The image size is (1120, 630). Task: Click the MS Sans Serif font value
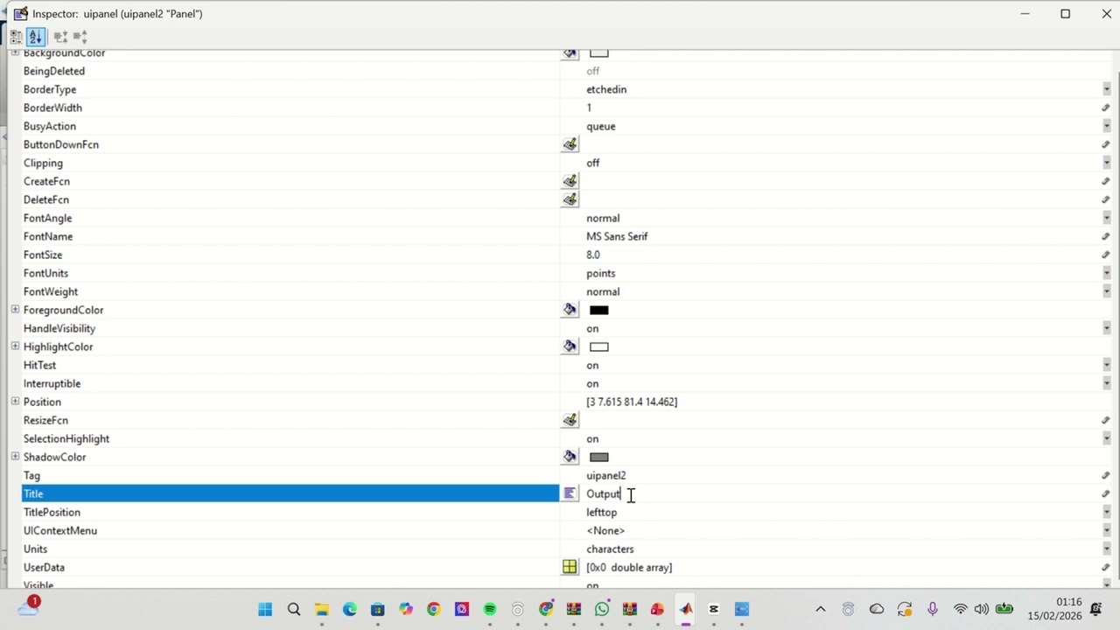pos(617,236)
